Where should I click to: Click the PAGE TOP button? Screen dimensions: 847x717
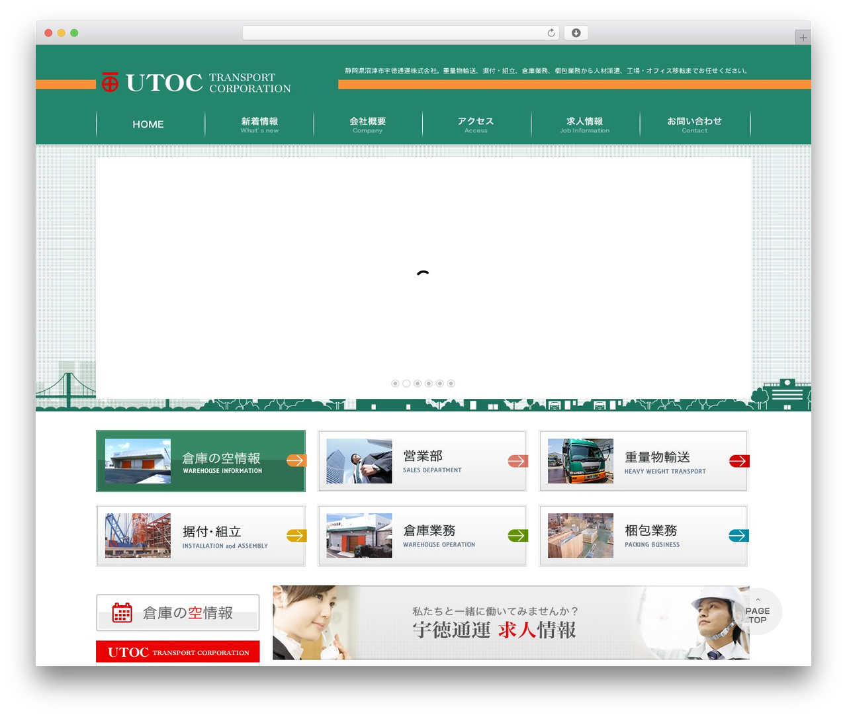click(x=758, y=612)
